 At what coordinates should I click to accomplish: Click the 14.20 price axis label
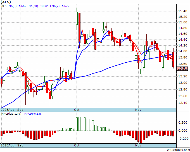[183, 45]
